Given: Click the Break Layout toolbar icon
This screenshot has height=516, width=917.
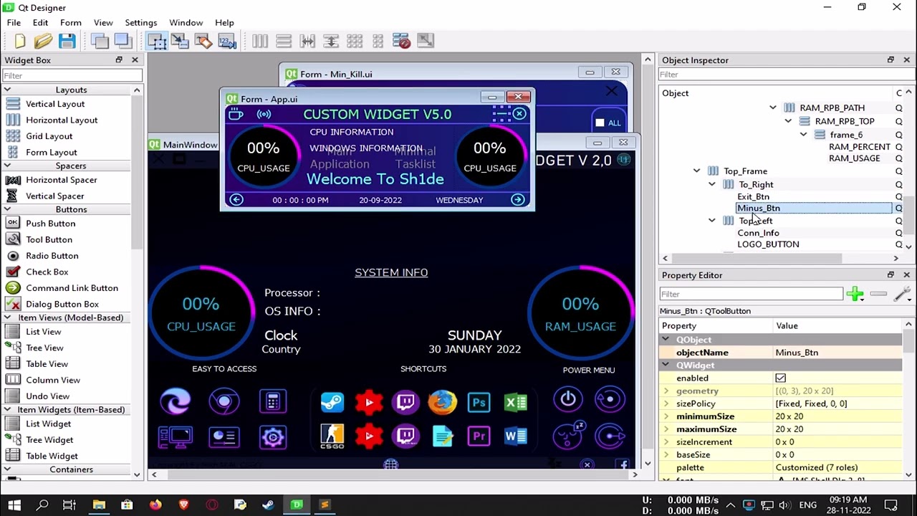Looking at the screenshot, I should 402,41.
